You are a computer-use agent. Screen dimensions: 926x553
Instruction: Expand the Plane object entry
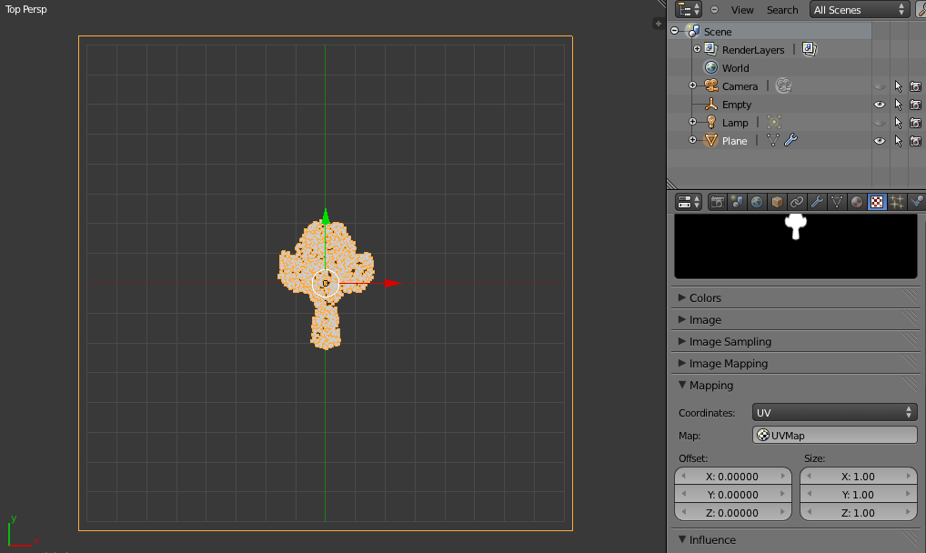(x=693, y=141)
